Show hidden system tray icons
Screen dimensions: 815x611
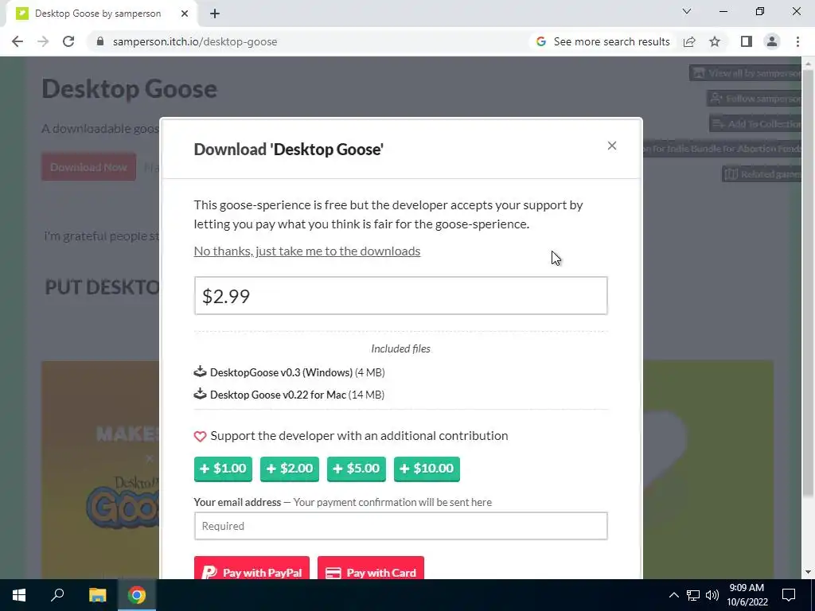[x=673, y=595]
